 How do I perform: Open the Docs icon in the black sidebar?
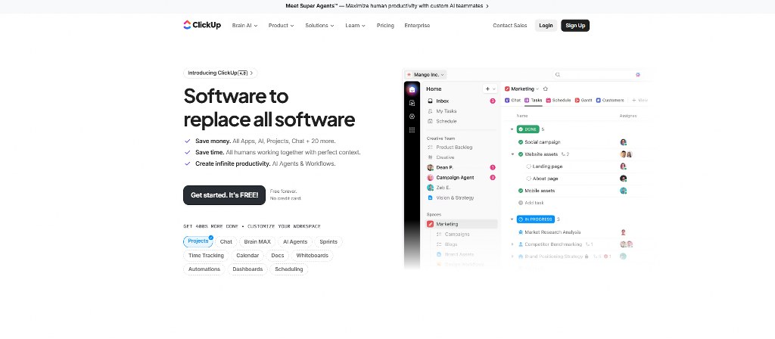coord(412,103)
